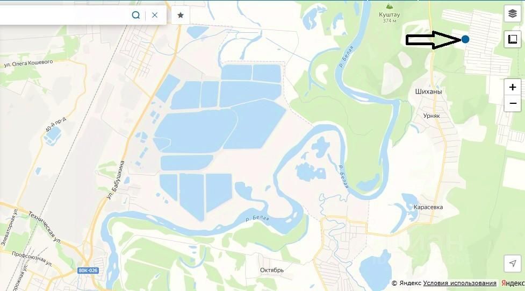Clear the search field with X
This screenshot has height=291, width=525.
[154, 15]
